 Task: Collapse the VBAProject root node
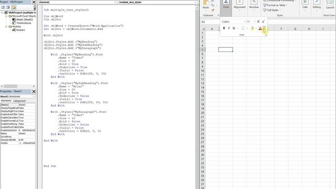(2, 13)
